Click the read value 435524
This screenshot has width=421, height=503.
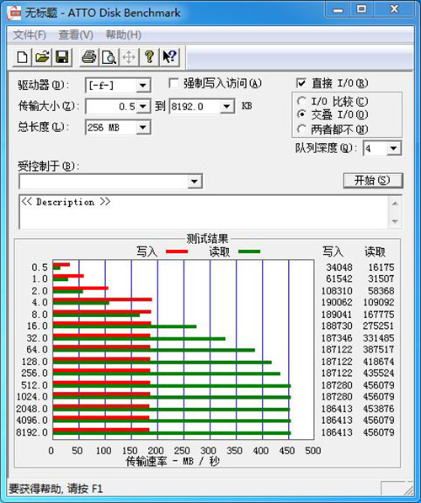pos(378,373)
